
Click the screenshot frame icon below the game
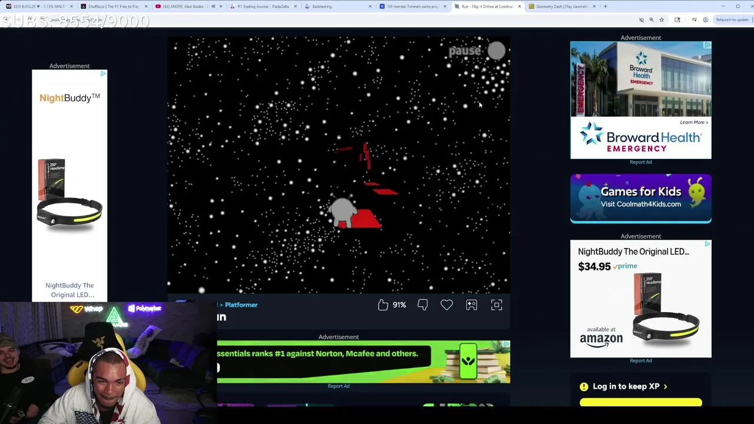pos(471,304)
